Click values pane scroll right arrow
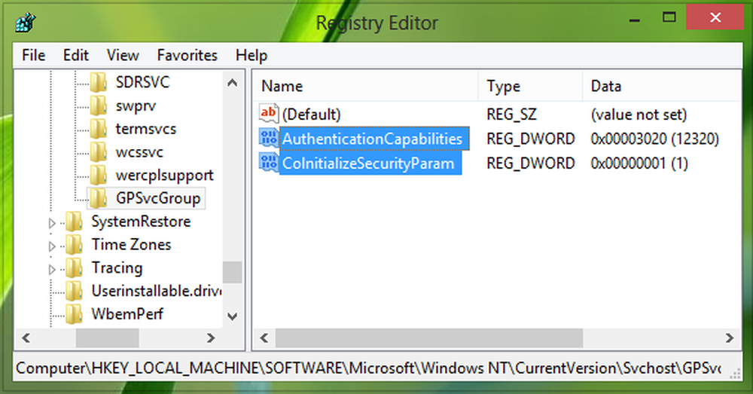753x394 pixels. pyautogui.click(x=730, y=337)
